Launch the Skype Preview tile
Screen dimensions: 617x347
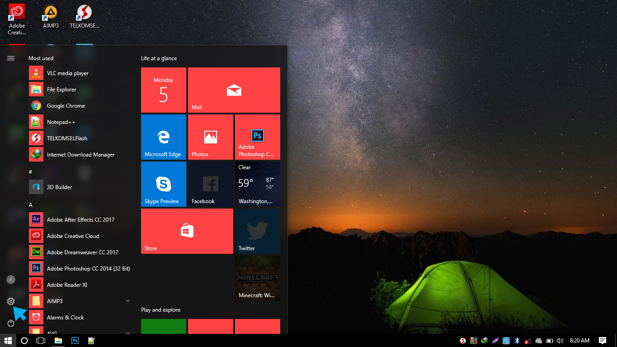(164, 184)
